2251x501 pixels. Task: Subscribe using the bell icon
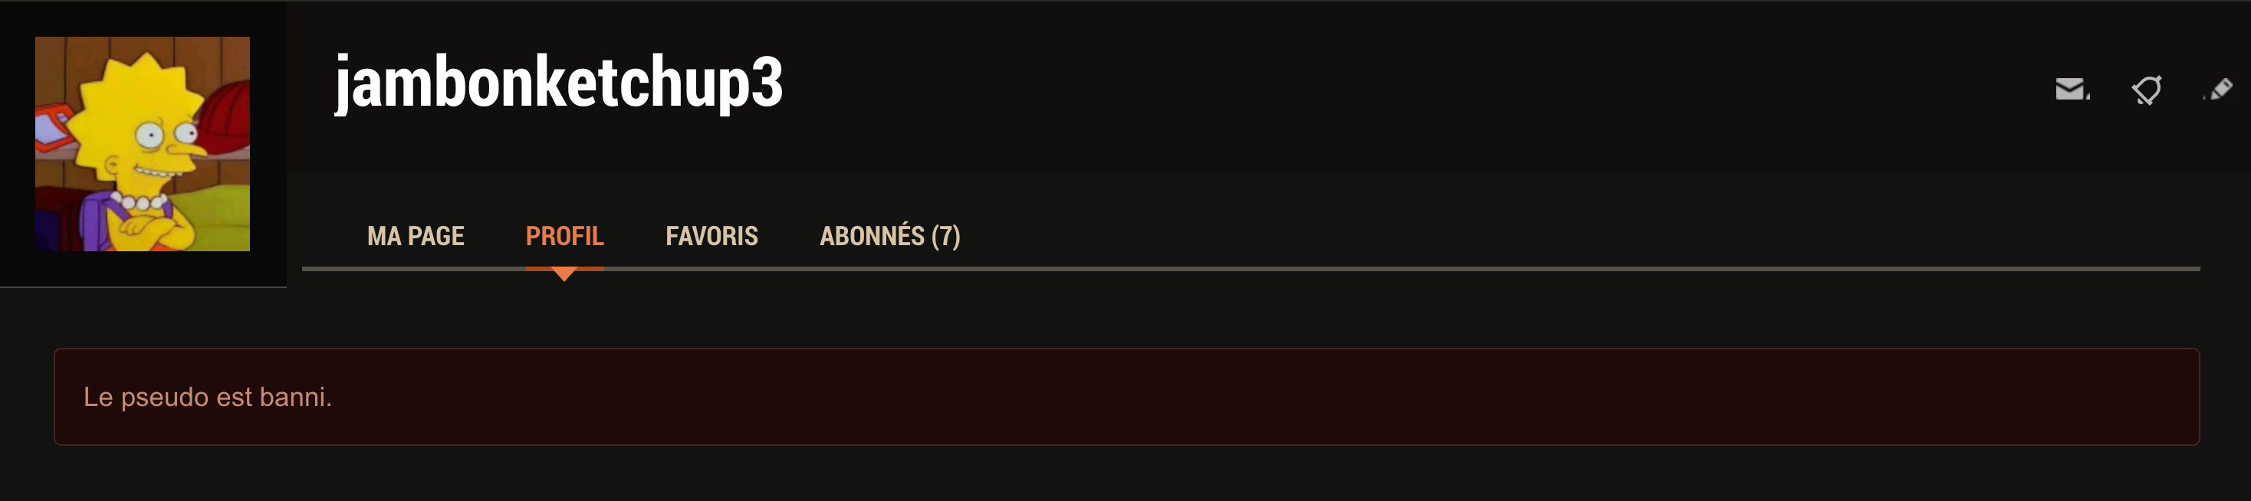click(2146, 89)
